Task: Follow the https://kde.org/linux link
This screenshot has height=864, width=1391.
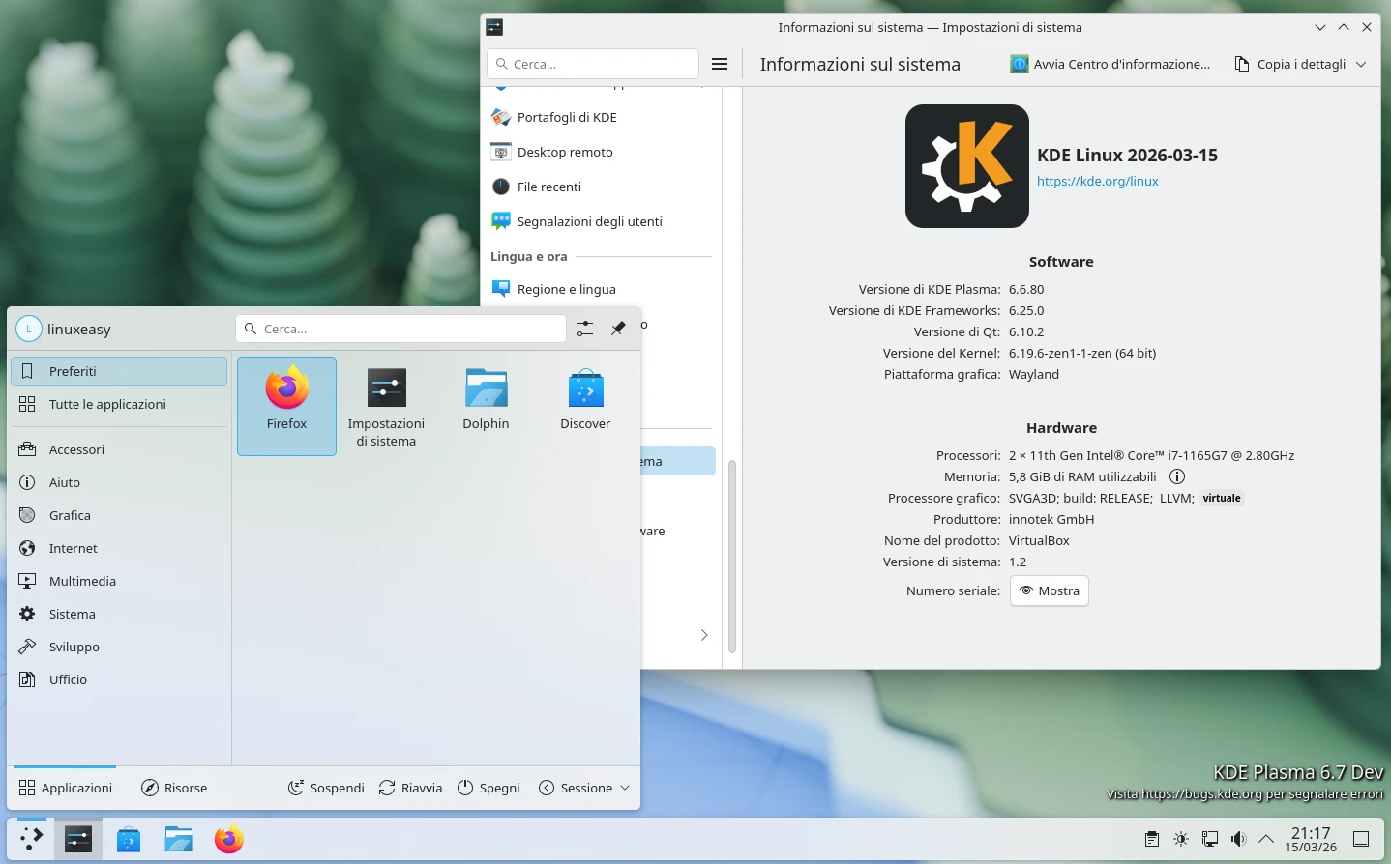Action: (1098, 181)
